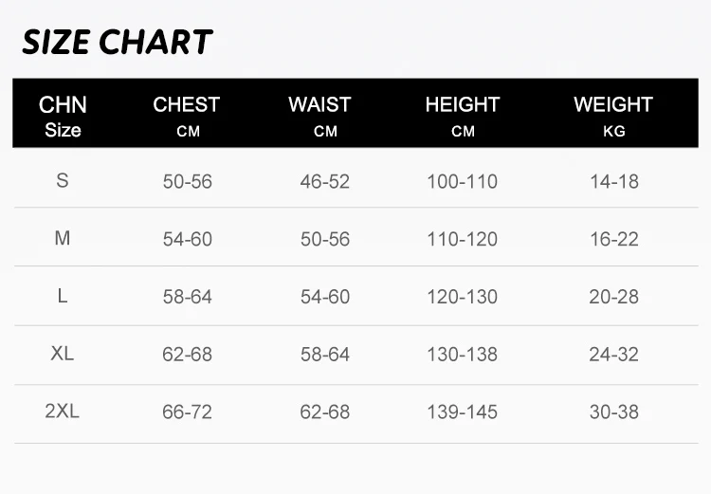Screen dimensions: 711x494
Task: Select the HEIGHT CM column header
Action: pyautogui.click(x=463, y=117)
